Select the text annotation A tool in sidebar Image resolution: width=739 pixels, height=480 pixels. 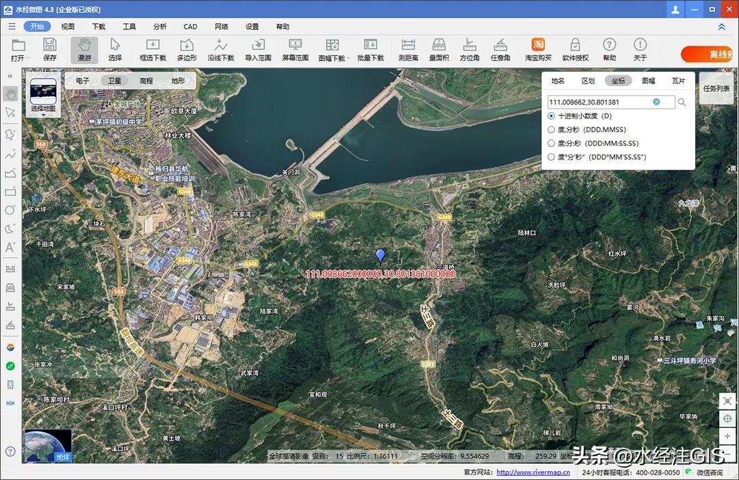(10, 247)
